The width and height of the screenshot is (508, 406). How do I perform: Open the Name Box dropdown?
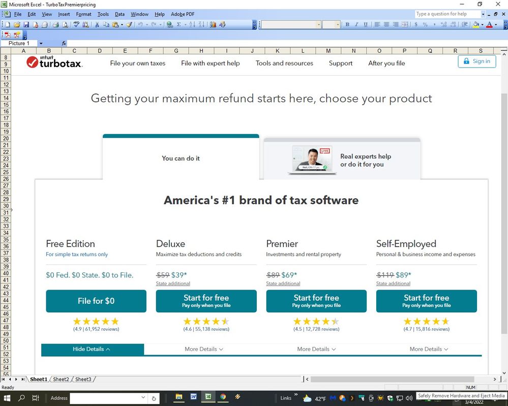click(x=41, y=43)
